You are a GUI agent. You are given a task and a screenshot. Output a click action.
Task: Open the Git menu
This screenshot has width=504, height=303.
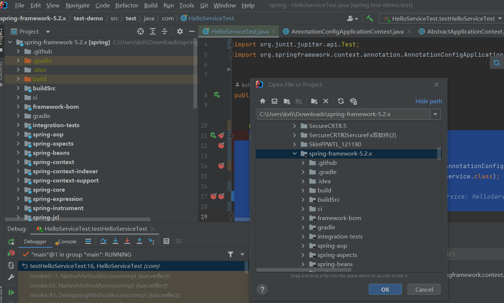(x=204, y=5)
